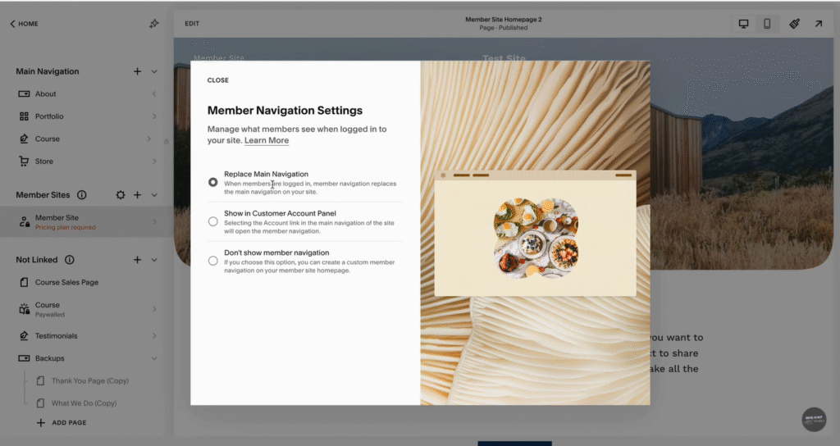Image resolution: width=840 pixels, height=446 pixels.
Task: Select Show in Customer Account Panel radio
Action: [212, 221]
